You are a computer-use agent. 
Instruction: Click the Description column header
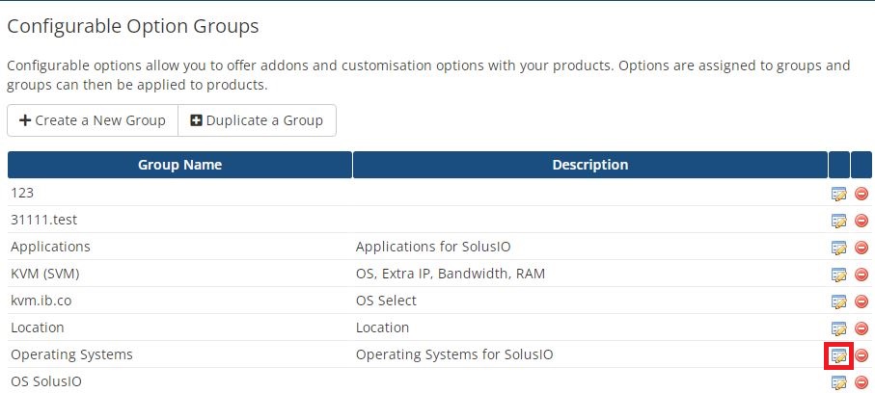point(589,165)
